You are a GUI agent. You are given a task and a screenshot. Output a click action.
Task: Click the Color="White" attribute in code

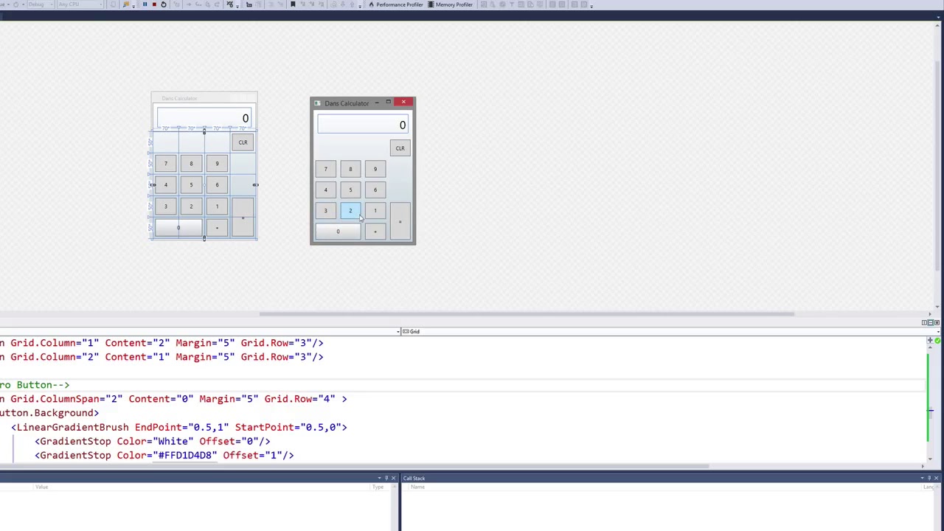tap(155, 441)
